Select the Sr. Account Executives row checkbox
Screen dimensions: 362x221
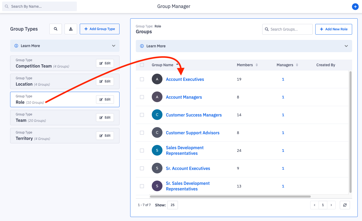pos(142,168)
